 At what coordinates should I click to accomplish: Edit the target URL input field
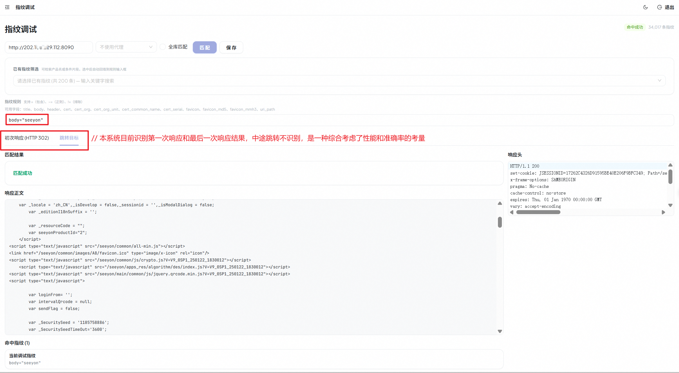49,47
